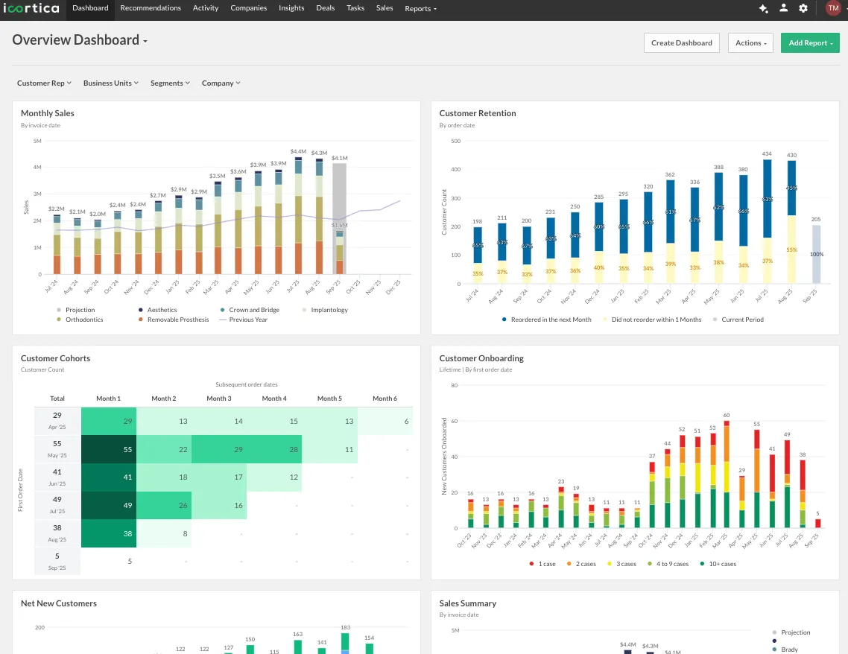This screenshot has height=654, width=848.
Task: Click the icortica logo
Action: coord(31,8)
